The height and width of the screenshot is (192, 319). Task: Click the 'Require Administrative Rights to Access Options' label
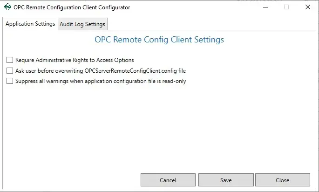point(75,60)
